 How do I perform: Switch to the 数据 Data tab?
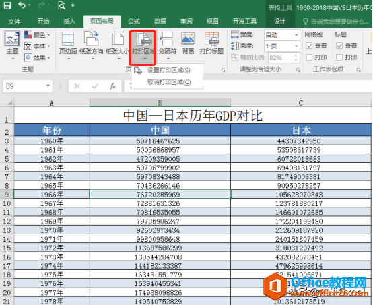coord(160,21)
